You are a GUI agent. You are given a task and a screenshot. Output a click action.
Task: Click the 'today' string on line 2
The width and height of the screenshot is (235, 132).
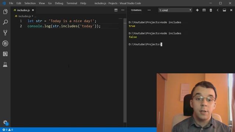pyautogui.click(x=87, y=26)
